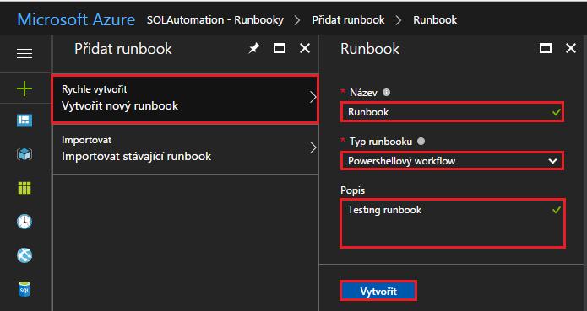Click the Vytvořit button
Viewport: 587px width, 311px height.
[x=378, y=291]
